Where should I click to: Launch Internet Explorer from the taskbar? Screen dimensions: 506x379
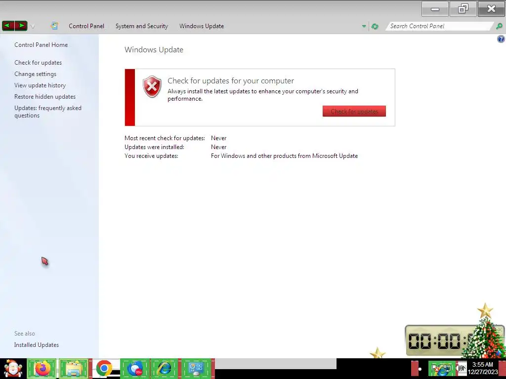(164, 368)
